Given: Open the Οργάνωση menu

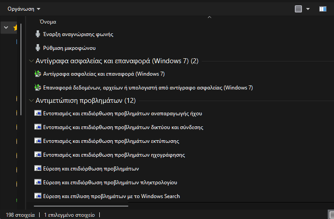Looking at the screenshot, I should [x=24, y=9].
